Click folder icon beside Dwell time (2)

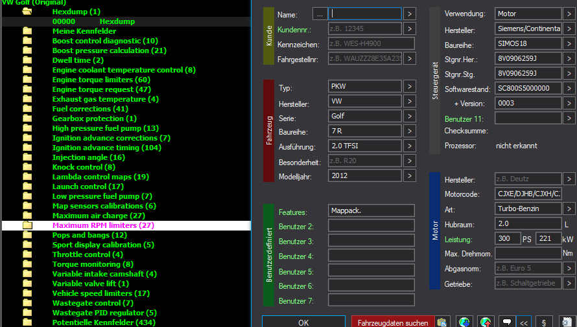click(x=27, y=60)
